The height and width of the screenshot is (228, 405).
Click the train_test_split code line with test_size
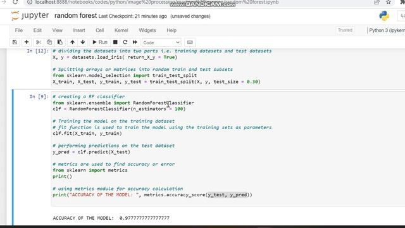click(156, 82)
